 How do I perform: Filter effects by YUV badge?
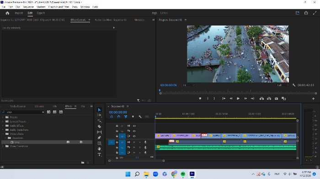[x=61, y=112]
